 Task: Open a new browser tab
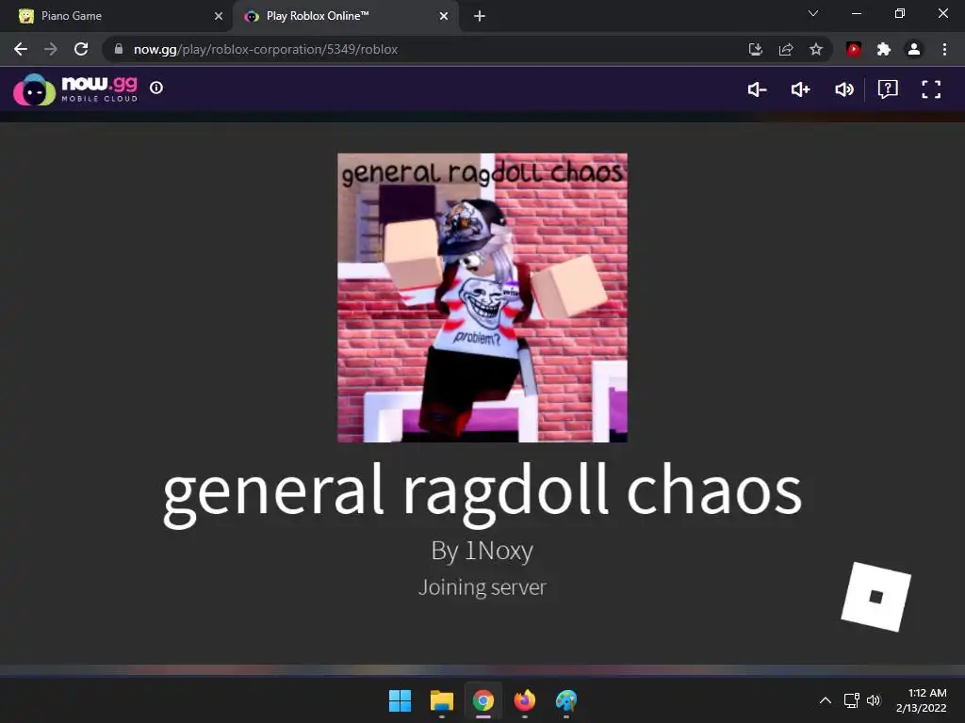coord(480,16)
